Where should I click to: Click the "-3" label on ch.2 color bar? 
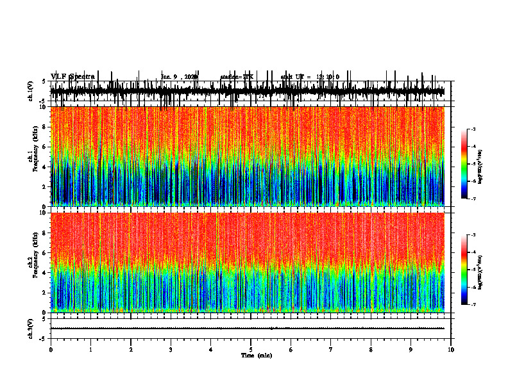click(x=473, y=235)
